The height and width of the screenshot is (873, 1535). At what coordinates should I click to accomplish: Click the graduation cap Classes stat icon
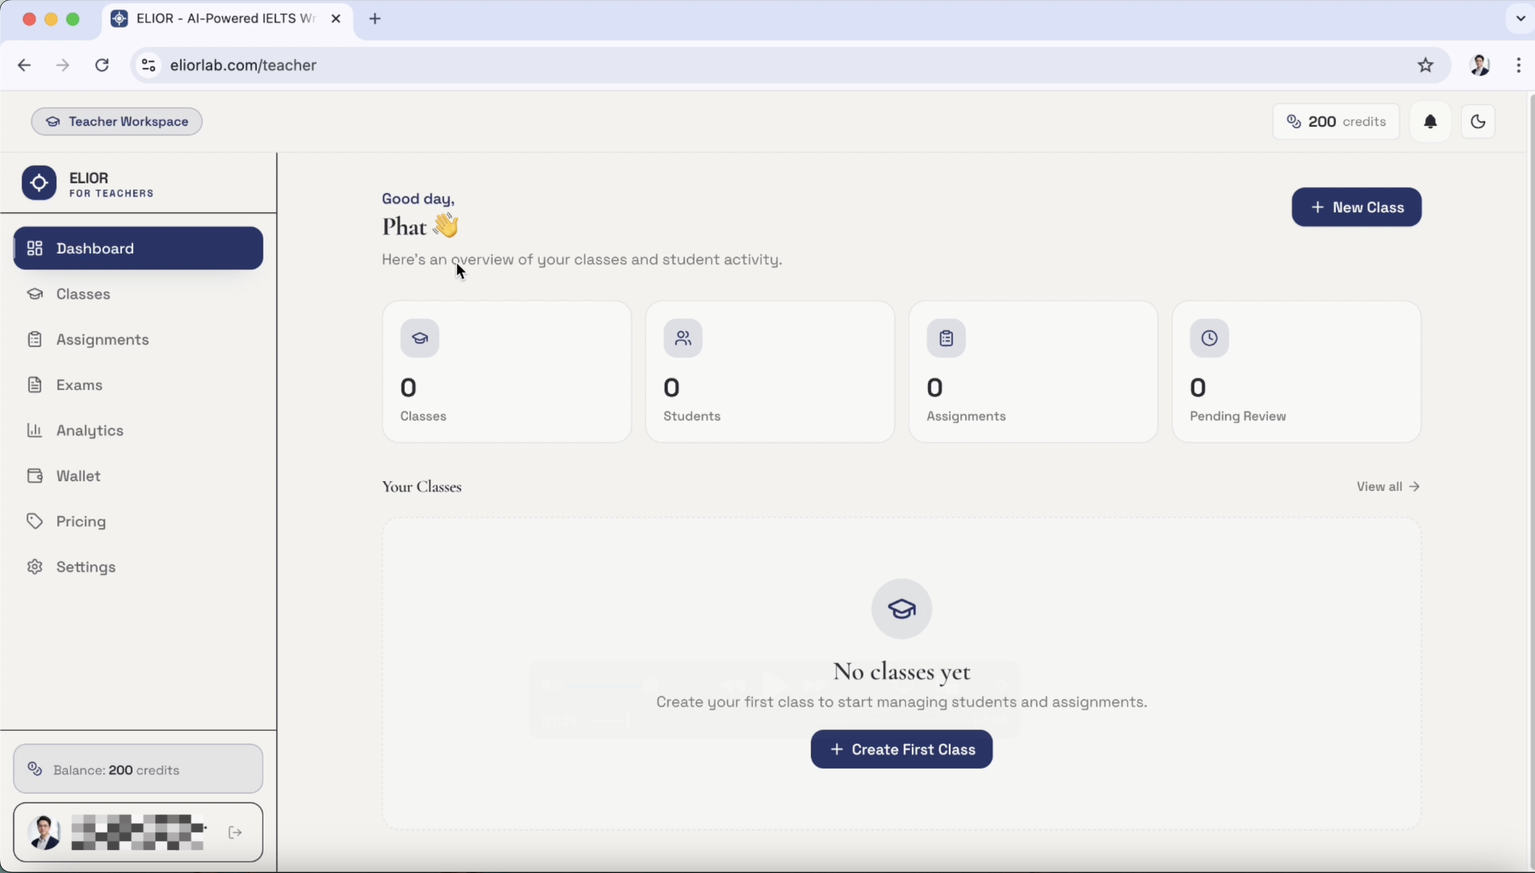pos(420,338)
